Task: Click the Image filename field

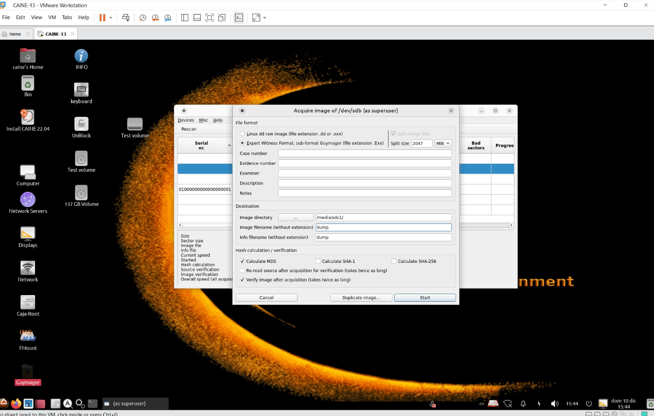Action: point(384,227)
